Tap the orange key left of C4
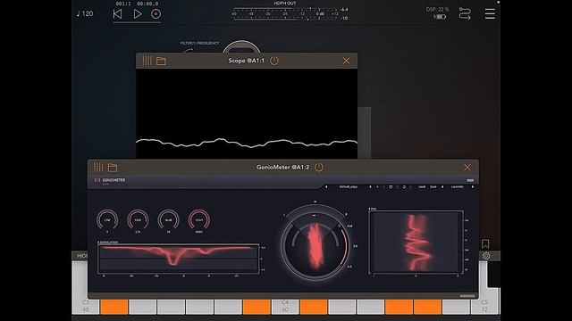The width and height of the screenshot is (572, 321). tap(257, 307)
